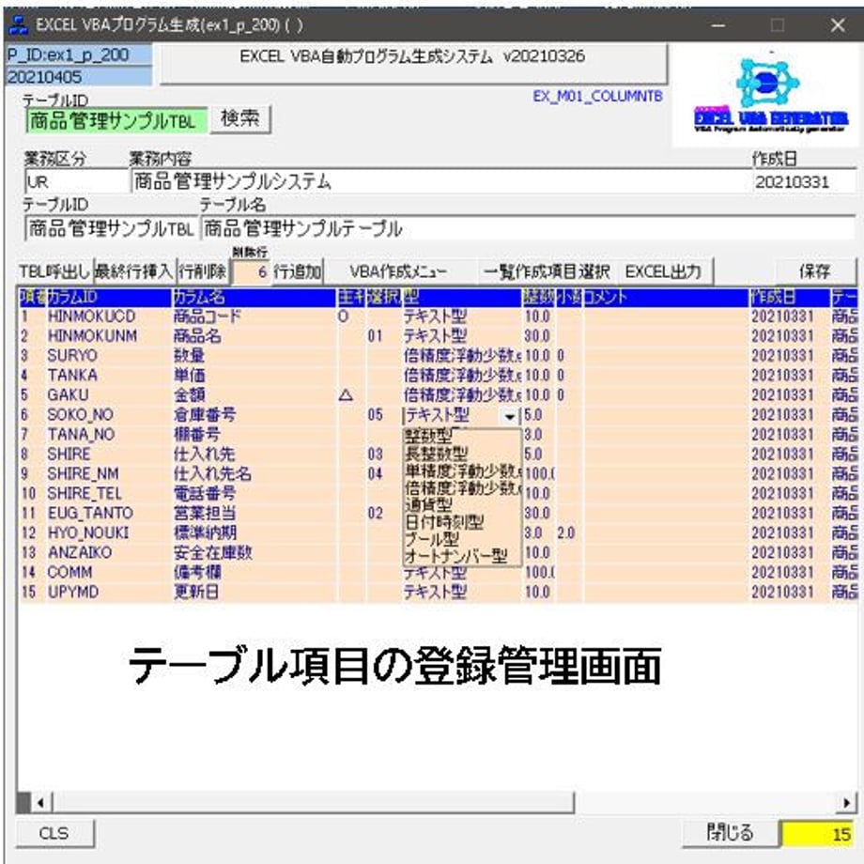Click the カラムID column header
The width and height of the screenshot is (864, 864).
pyautogui.click(x=109, y=298)
